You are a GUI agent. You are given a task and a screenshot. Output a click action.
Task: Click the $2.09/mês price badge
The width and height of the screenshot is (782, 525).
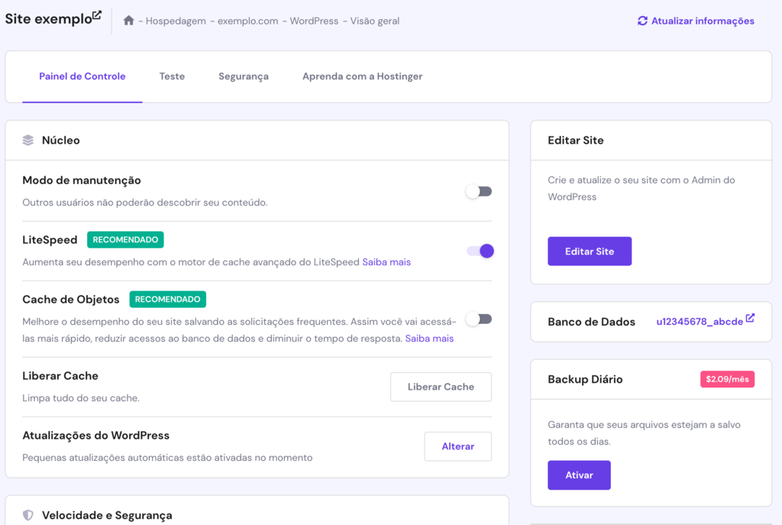(727, 379)
